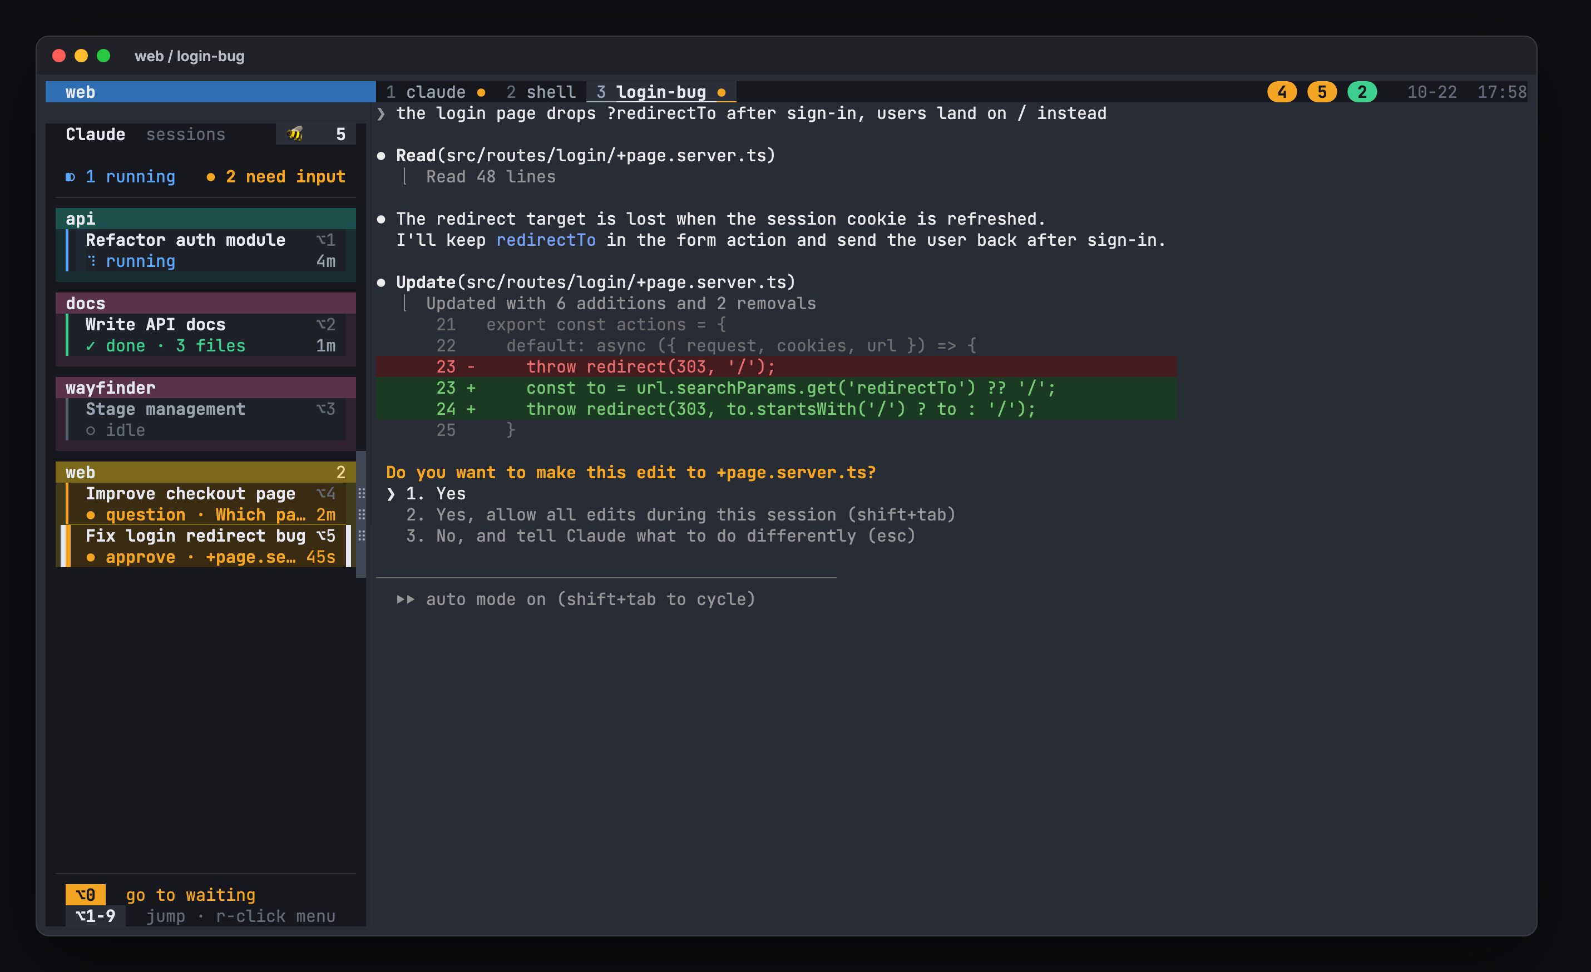Click the orange approve dot under Fix login redirect bug
1591x972 pixels.
[x=90, y=557]
